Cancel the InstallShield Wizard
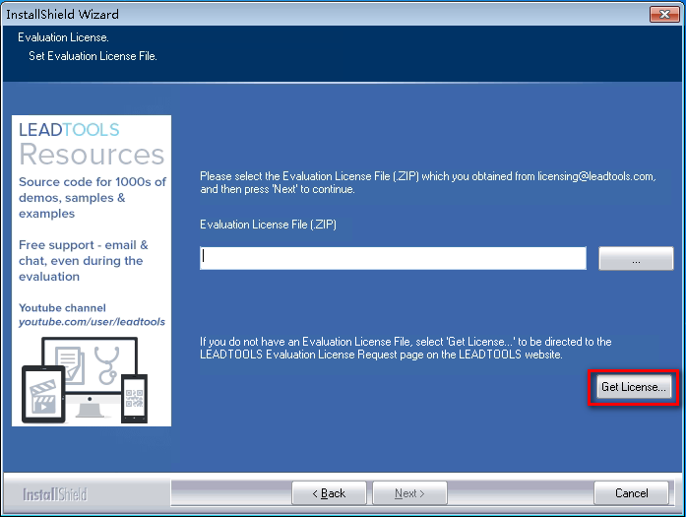This screenshot has height=517, width=686. tap(631, 493)
